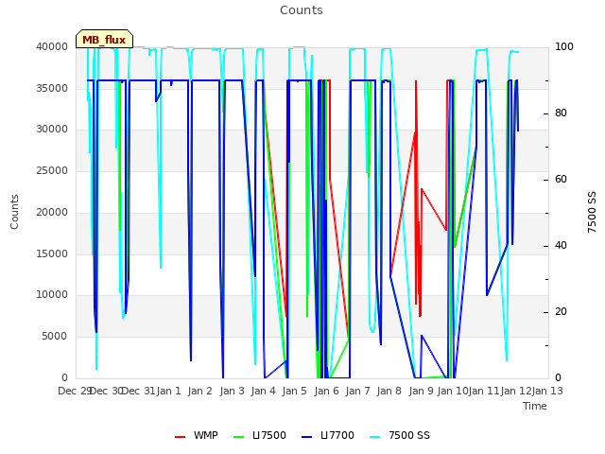This screenshot has height=454, width=605.
Task: Click the red WMP legend color swatch
Action: pos(181,437)
